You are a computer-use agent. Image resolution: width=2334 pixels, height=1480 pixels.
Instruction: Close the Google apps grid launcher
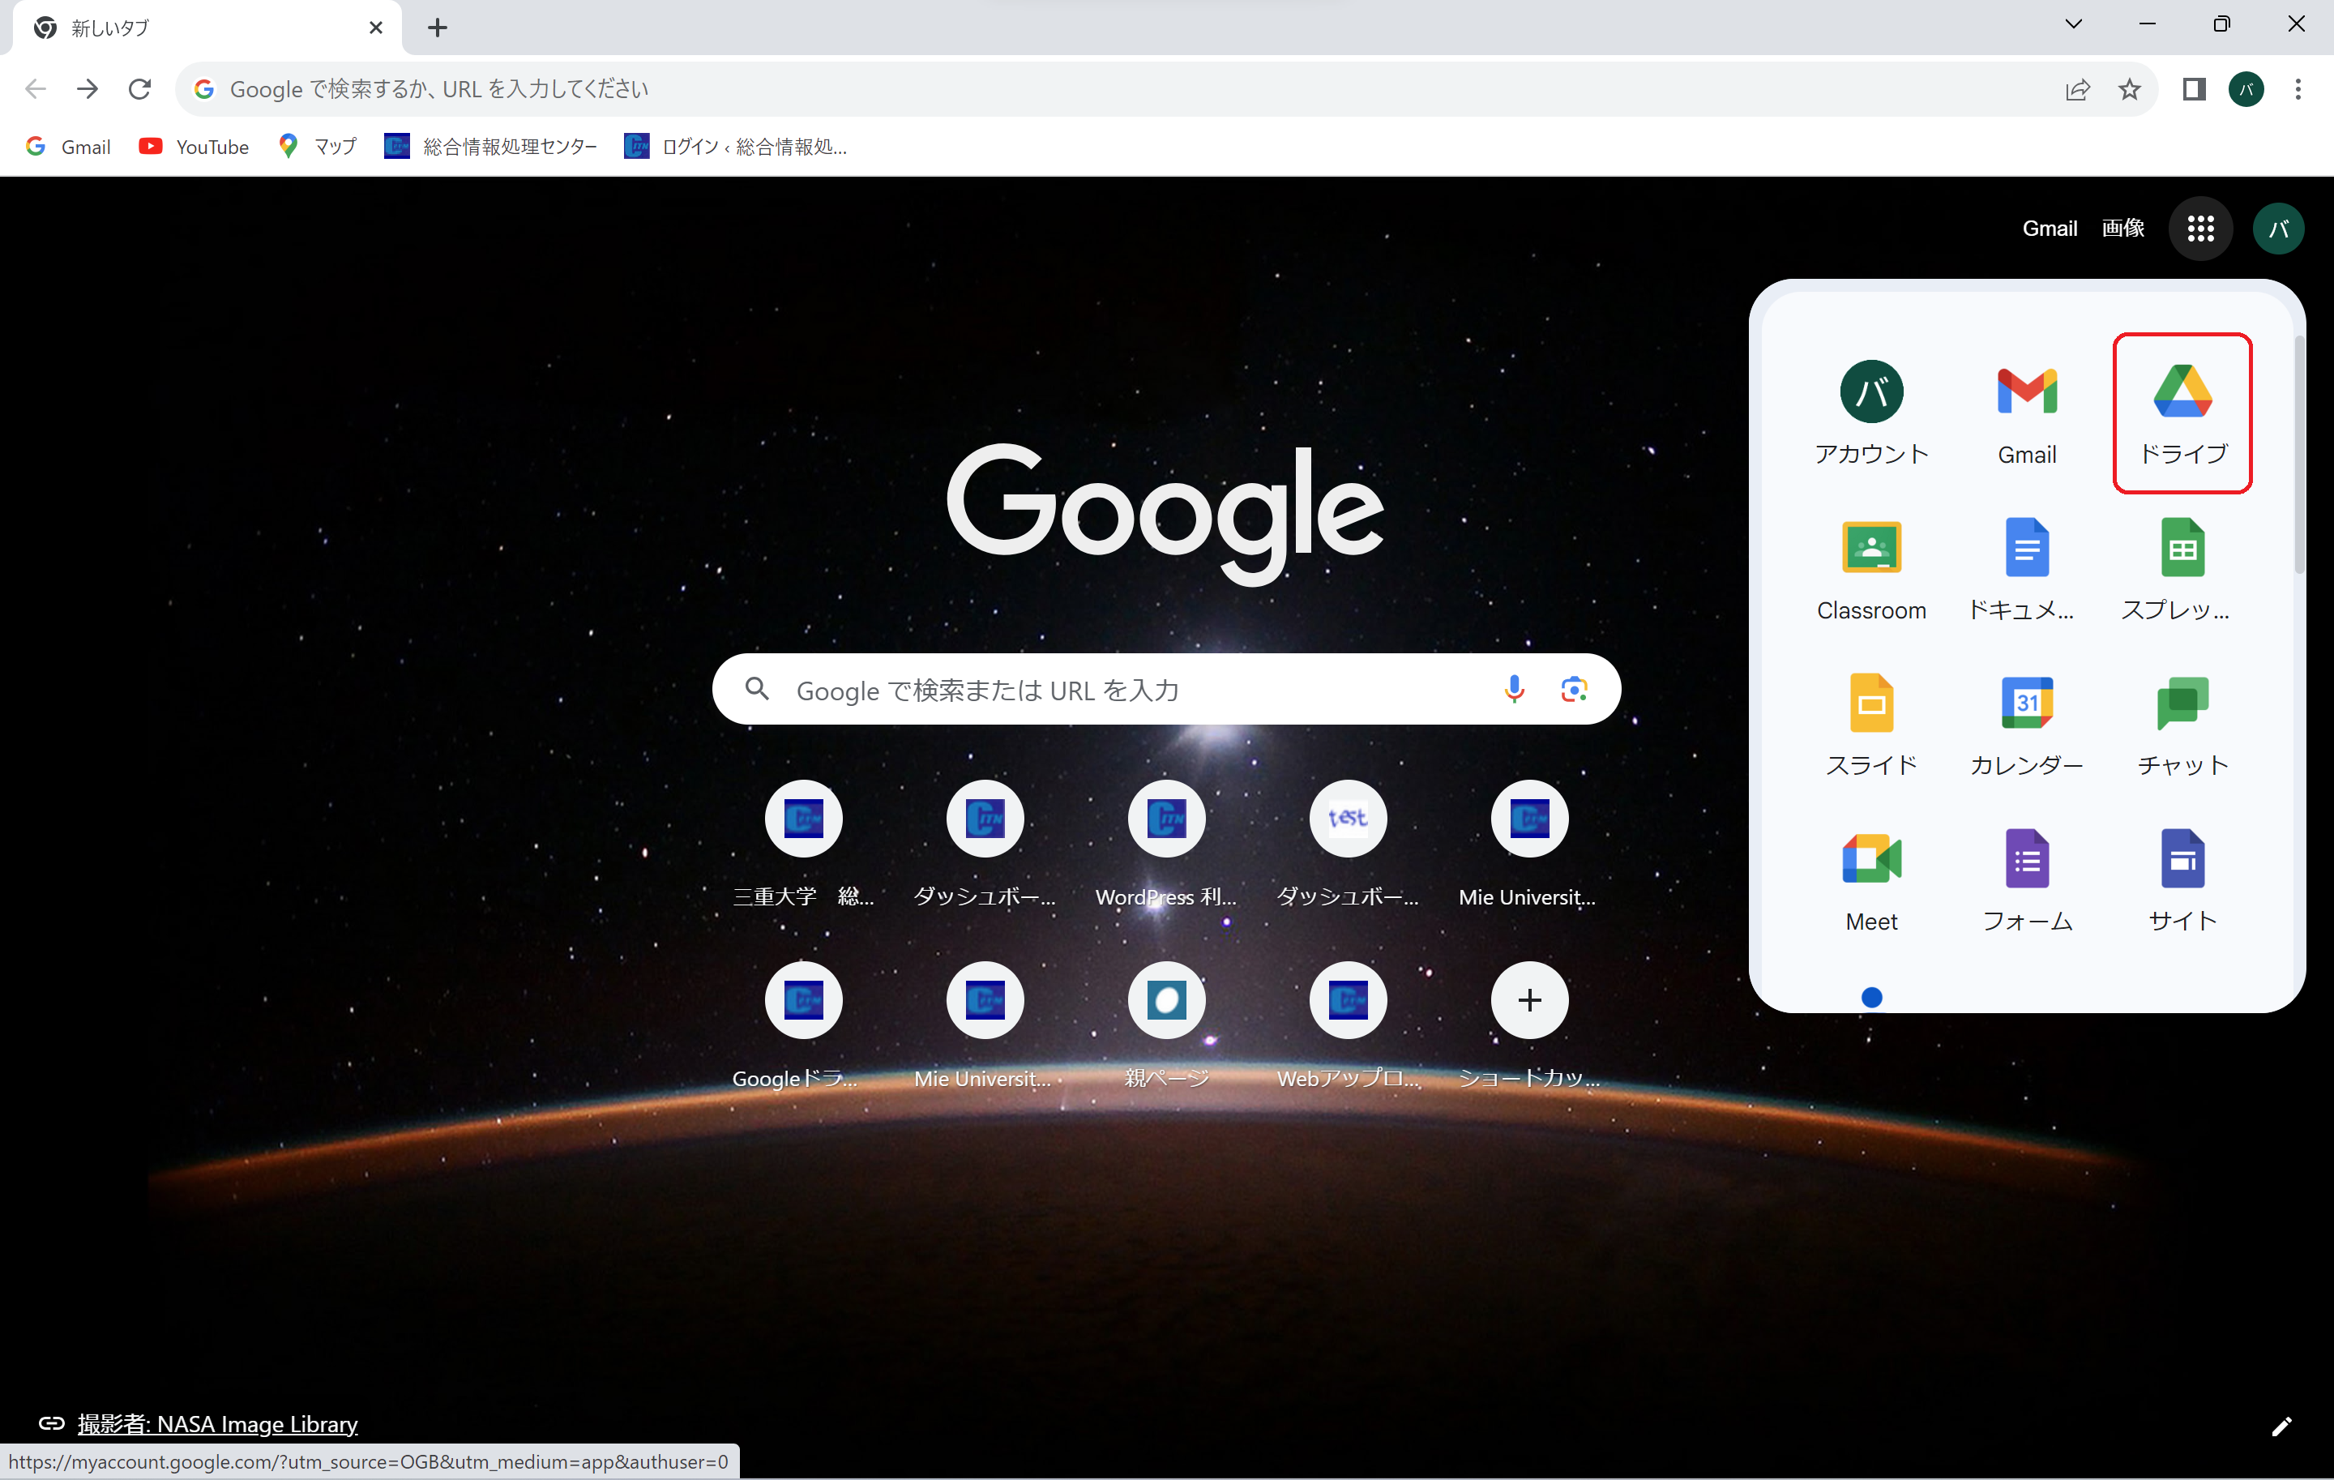(x=2200, y=229)
